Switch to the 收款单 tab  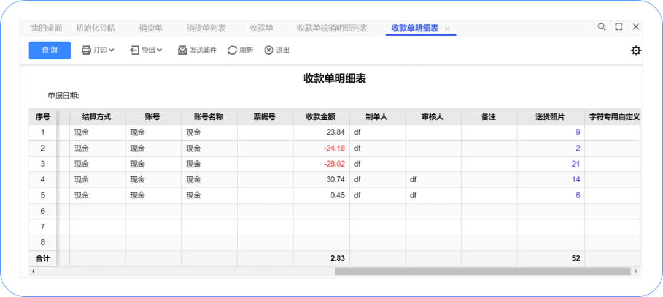pyautogui.click(x=262, y=28)
